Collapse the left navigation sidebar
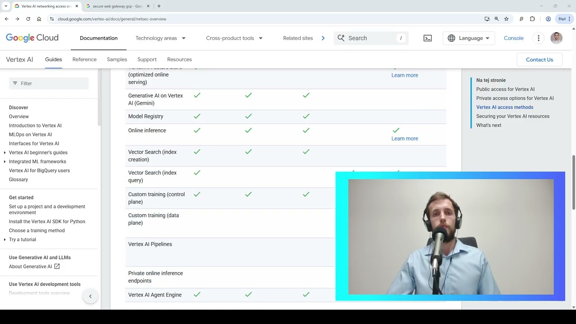The image size is (576, 324). click(90, 296)
